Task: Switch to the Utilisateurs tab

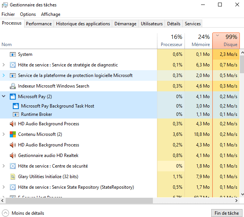Action: [x=152, y=24]
